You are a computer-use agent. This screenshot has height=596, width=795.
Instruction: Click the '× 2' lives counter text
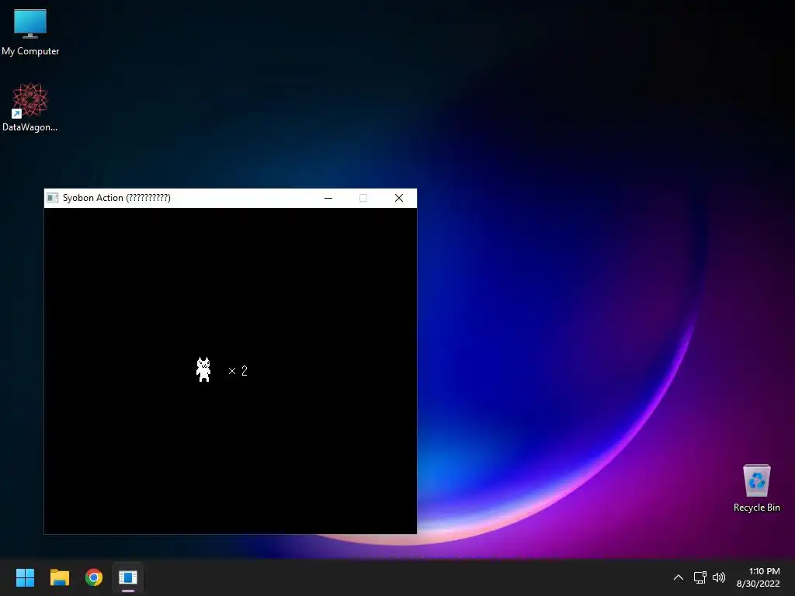pos(238,371)
